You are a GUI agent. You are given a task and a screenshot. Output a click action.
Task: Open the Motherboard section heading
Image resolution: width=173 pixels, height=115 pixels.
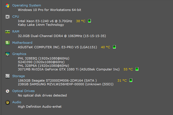click(22, 43)
